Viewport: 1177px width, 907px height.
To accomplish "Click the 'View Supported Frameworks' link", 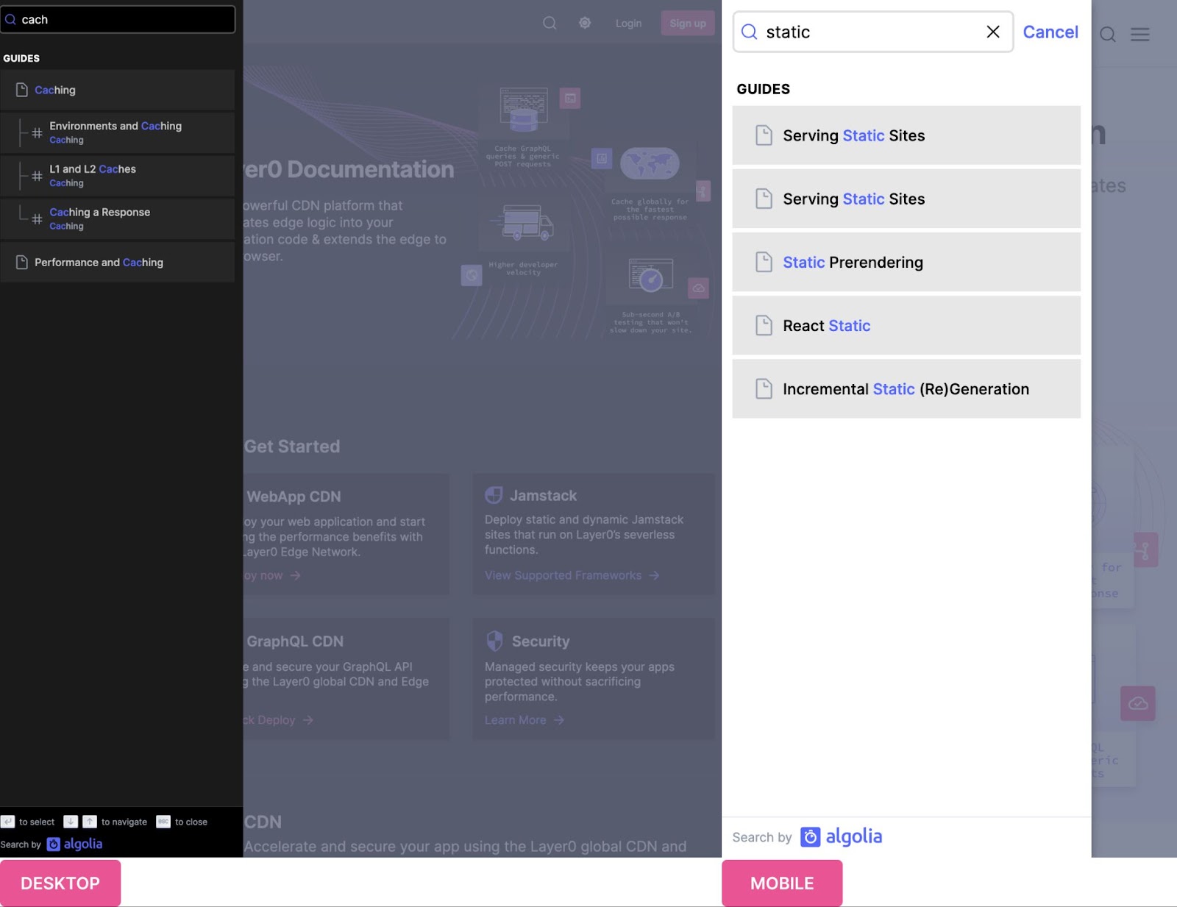I will (572, 575).
